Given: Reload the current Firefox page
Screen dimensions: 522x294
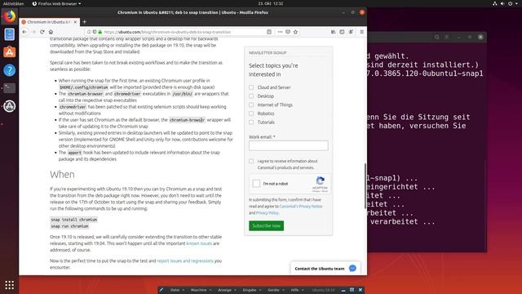Looking at the screenshot, I should coord(42,32).
